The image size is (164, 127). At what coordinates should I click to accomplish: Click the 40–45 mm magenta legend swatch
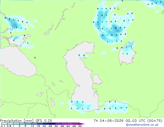[70, 124]
